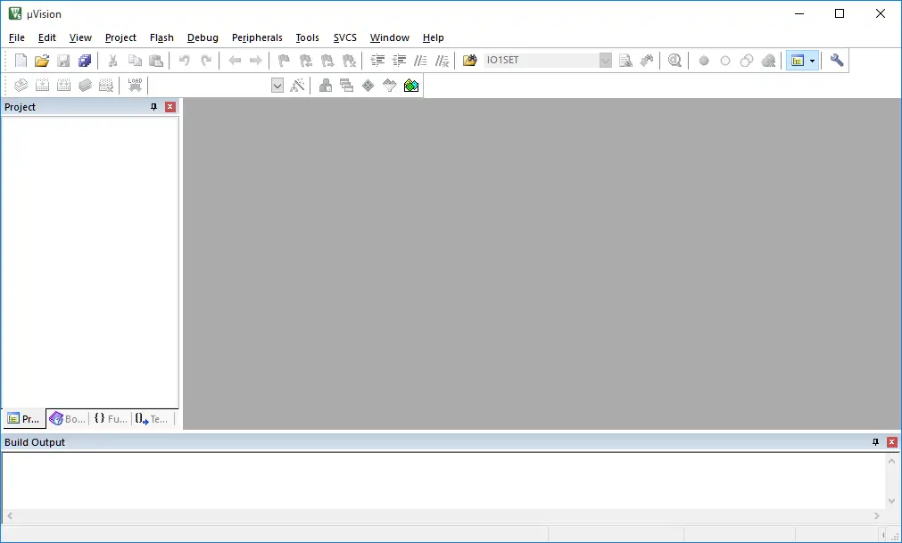Viewport: 902px width, 543px height.
Task: Click the Go to Previous Bookmark icon
Action: coord(305,61)
